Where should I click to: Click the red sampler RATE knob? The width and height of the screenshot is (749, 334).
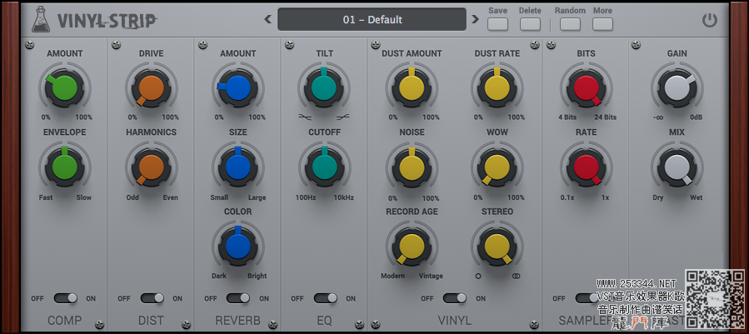[586, 167]
